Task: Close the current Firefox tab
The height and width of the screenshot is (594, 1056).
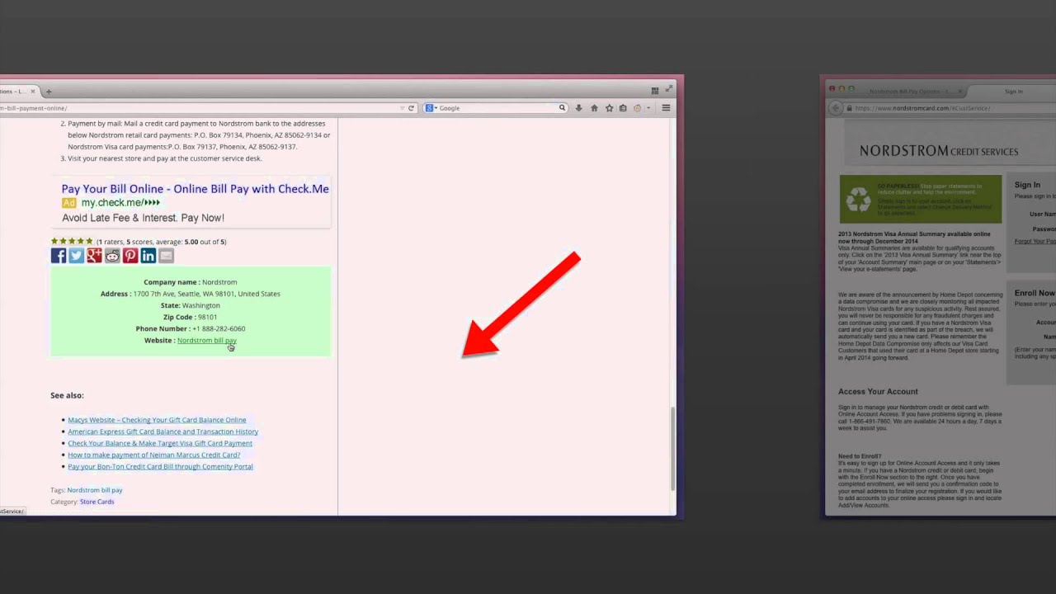Action: point(33,92)
